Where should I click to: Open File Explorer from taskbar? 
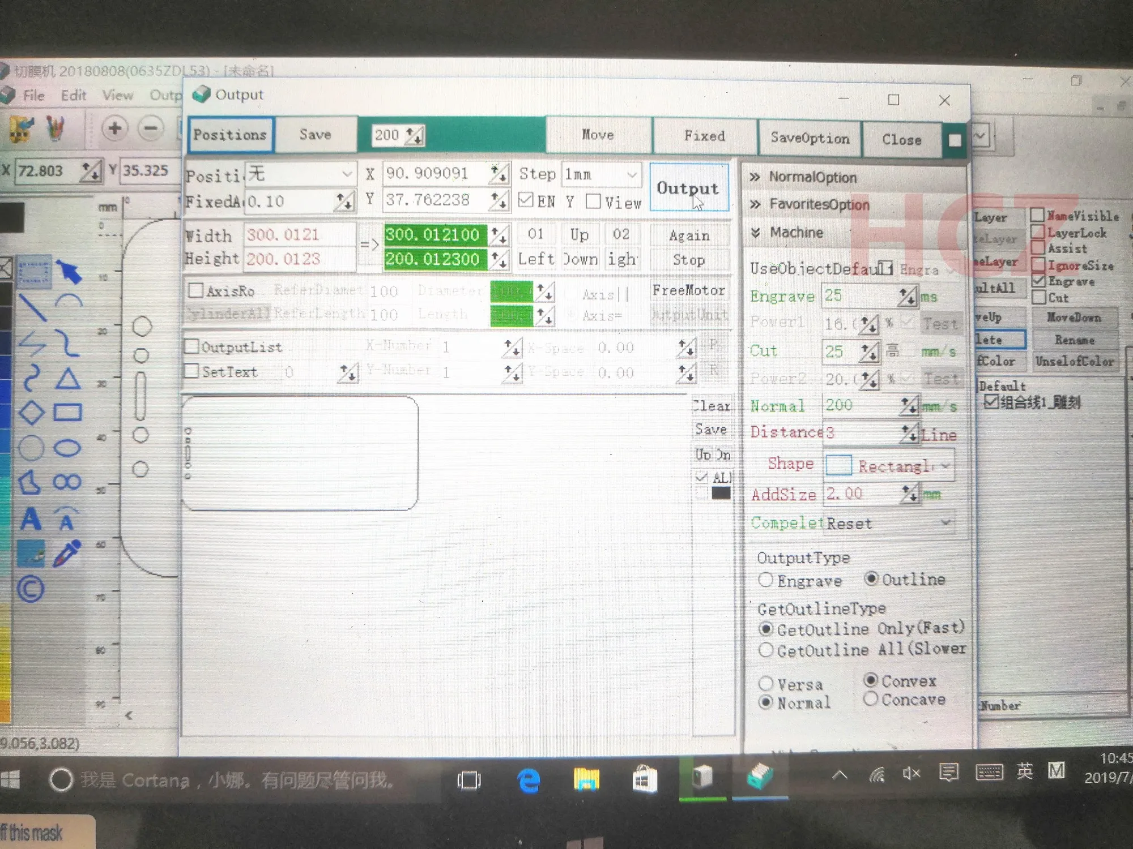point(586,779)
